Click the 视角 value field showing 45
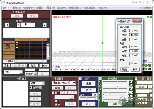 (94, 95)
